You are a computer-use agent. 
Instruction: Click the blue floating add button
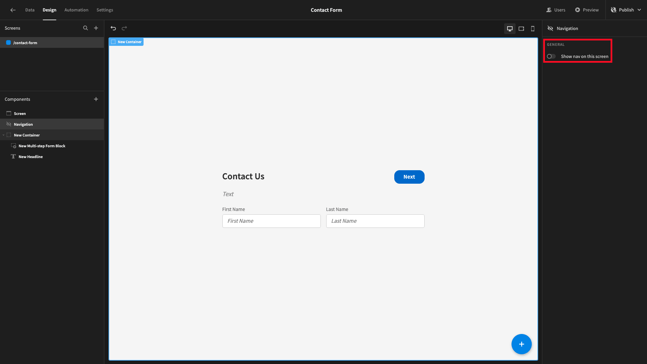(x=521, y=344)
